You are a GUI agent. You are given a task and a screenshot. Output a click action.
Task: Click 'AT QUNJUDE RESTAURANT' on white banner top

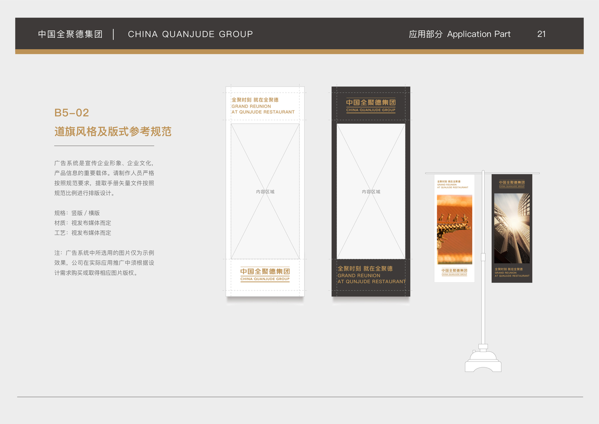click(263, 112)
